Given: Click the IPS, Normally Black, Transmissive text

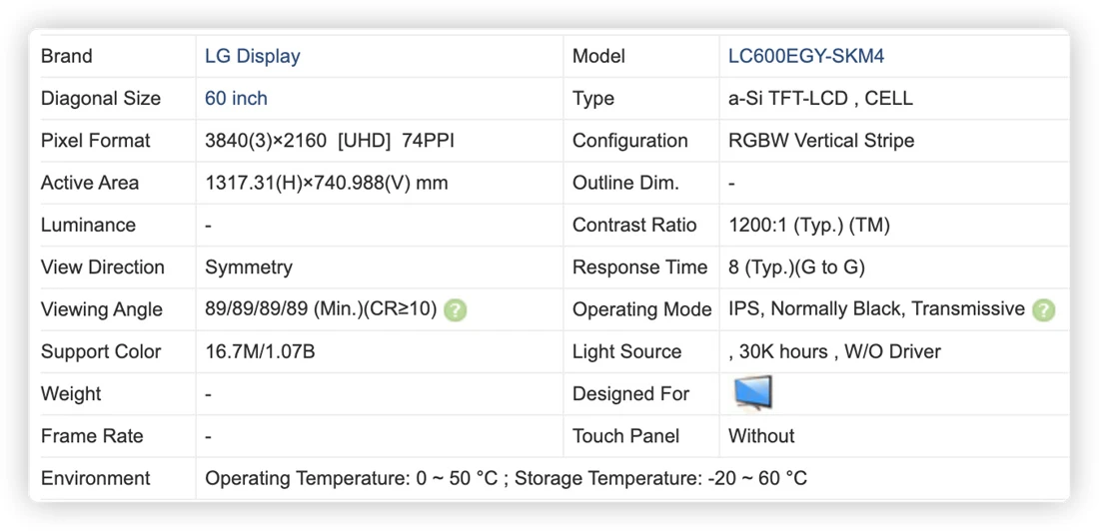Looking at the screenshot, I should (876, 309).
